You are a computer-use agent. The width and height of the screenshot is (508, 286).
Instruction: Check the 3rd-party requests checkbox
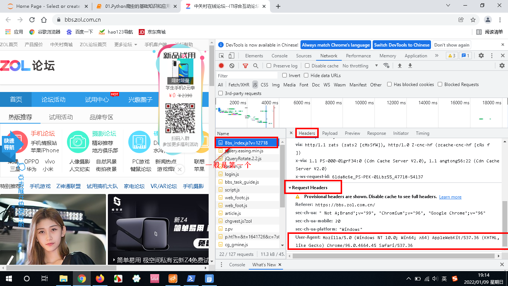click(221, 93)
